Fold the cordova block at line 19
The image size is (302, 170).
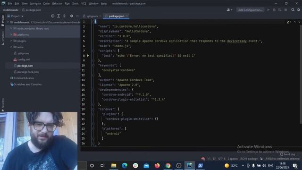pyautogui.click(x=93, y=109)
